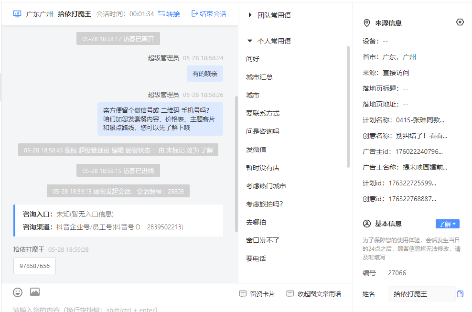The width and height of the screenshot is (472, 312).
Task: Collapse quick phrases with 收起图文常用语
Action: pos(314,294)
